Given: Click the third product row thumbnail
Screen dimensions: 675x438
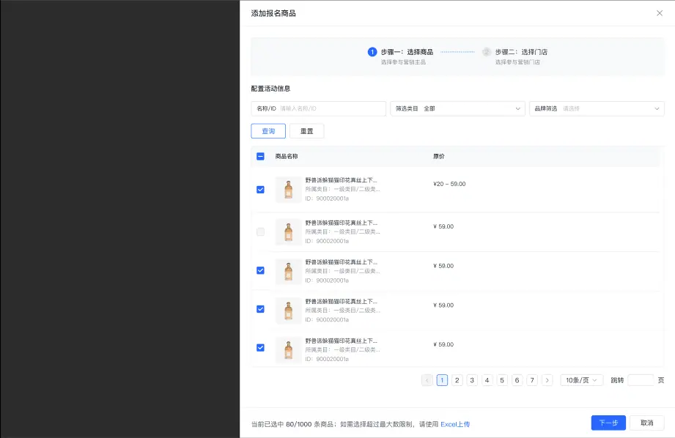Looking at the screenshot, I should coord(289,272).
